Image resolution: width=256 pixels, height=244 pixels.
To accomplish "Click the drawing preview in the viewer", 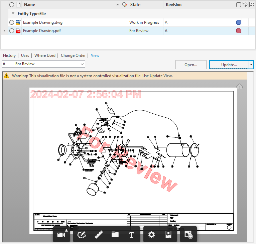I will tap(133, 161).
